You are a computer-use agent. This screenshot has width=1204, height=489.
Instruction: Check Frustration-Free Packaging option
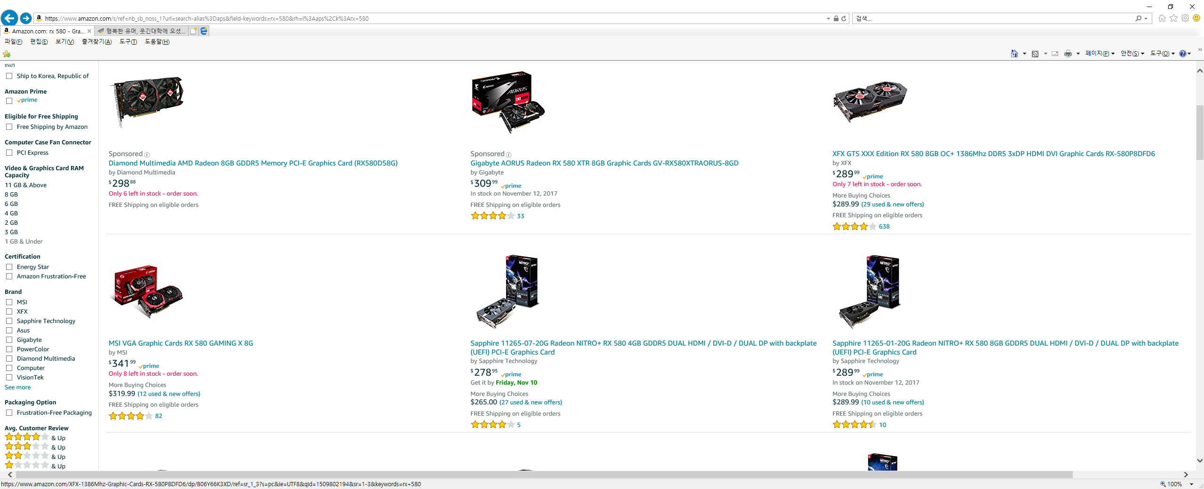[9, 413]
